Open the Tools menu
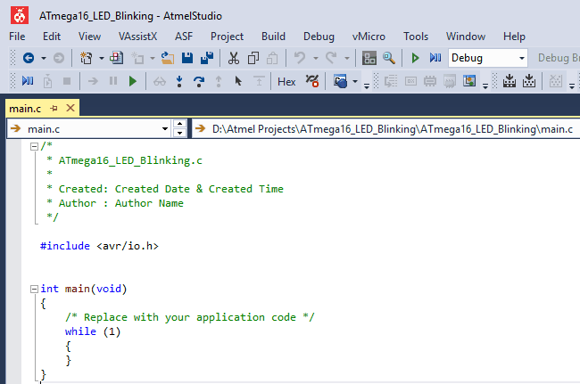 click(416, 37)
